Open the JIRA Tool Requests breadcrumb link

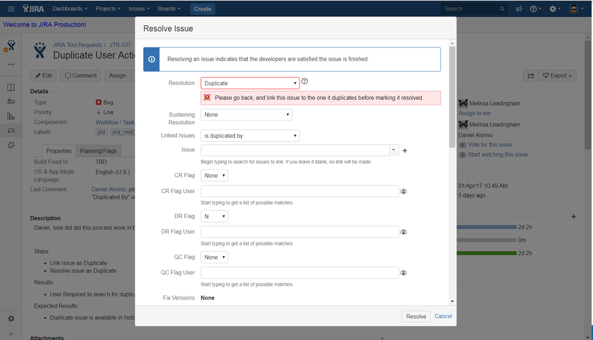[x=77, y=45]
